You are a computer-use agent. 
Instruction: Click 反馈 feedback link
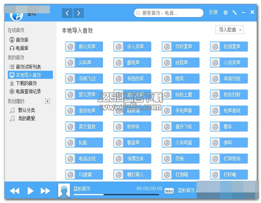213,12
